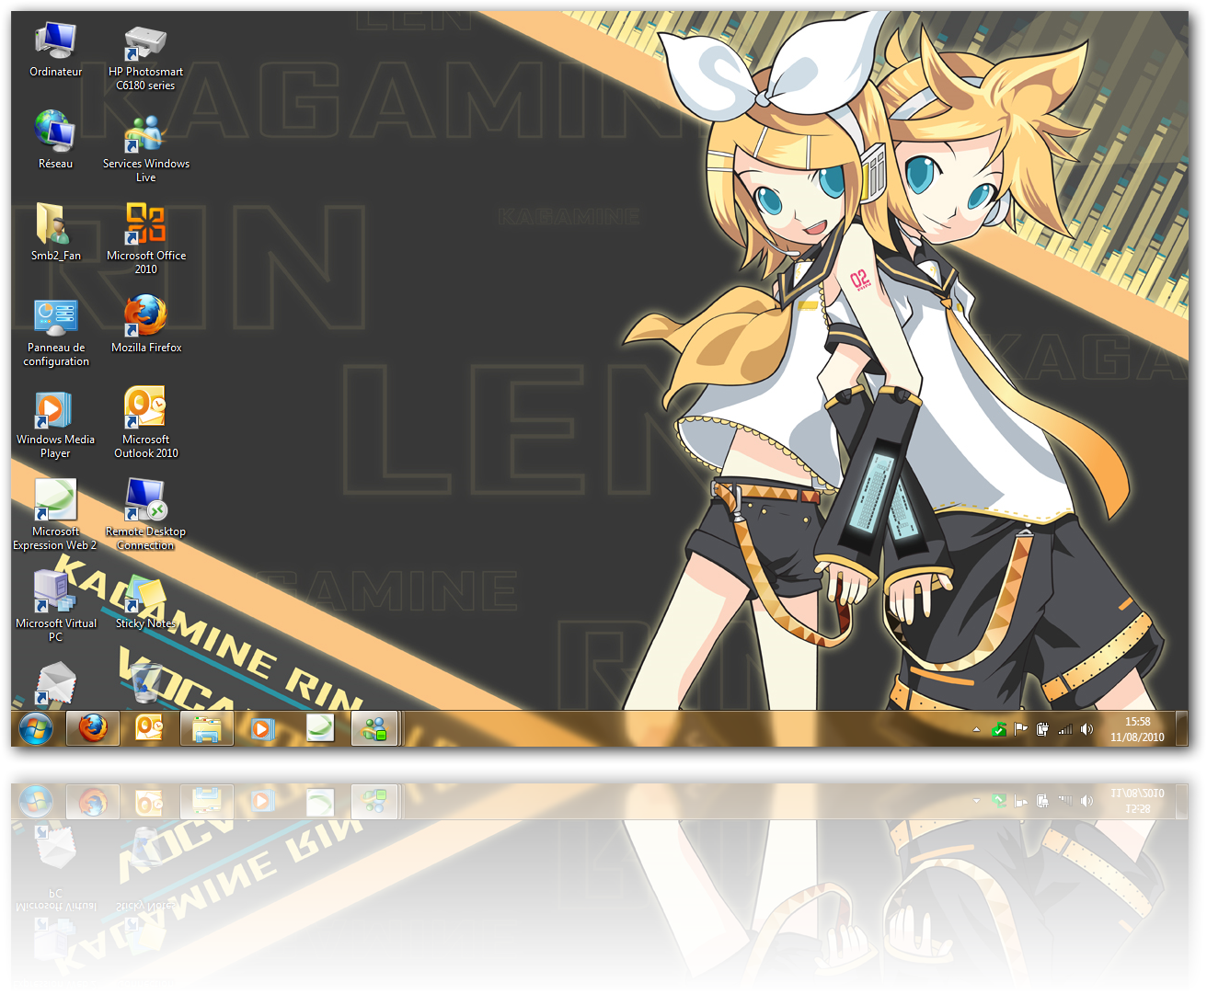Open the volume speaker tray icon

click(x=1086, y=729)
